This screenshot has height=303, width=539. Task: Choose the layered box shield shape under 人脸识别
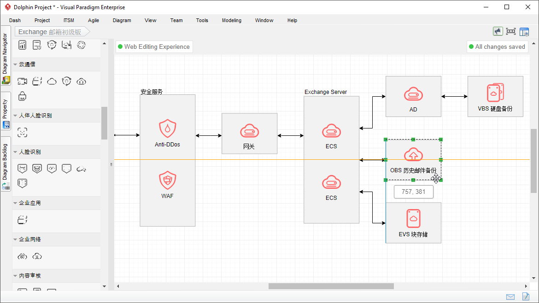tap(37, 169)
